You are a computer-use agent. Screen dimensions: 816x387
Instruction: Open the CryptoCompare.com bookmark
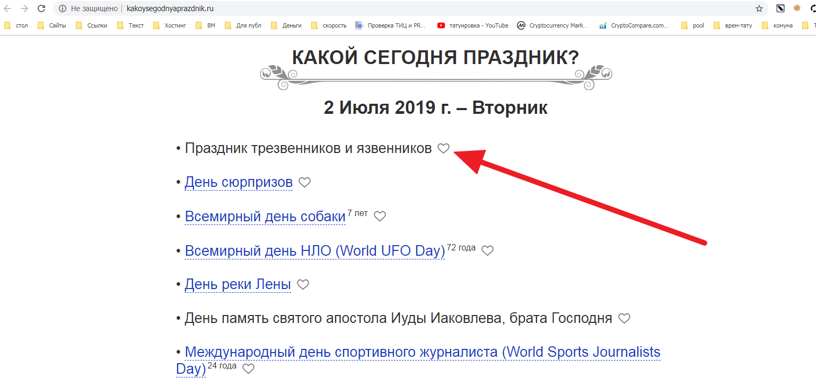634,25
